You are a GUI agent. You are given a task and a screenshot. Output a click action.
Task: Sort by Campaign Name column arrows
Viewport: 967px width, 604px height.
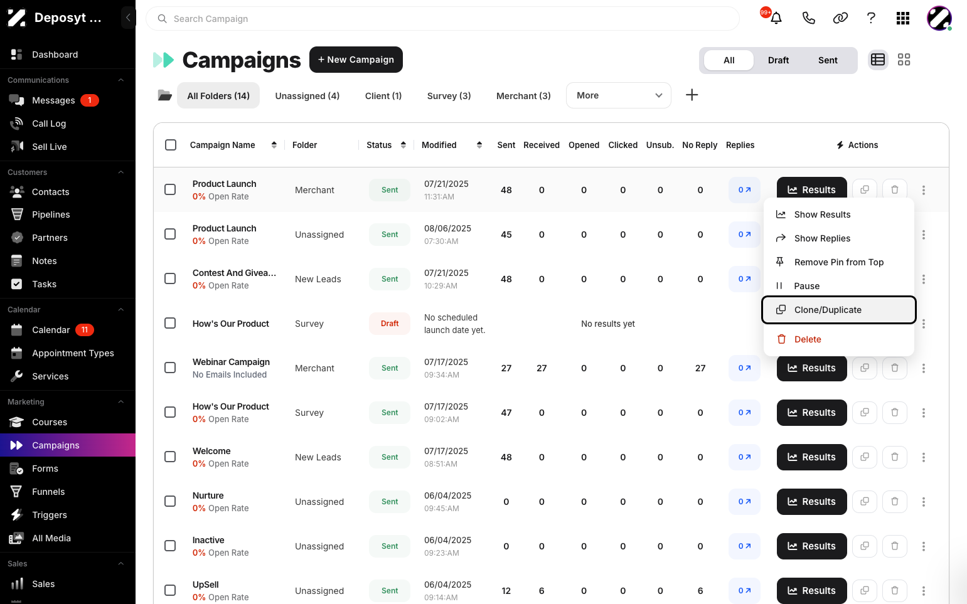pyautogui.click(x=274, y=145)
